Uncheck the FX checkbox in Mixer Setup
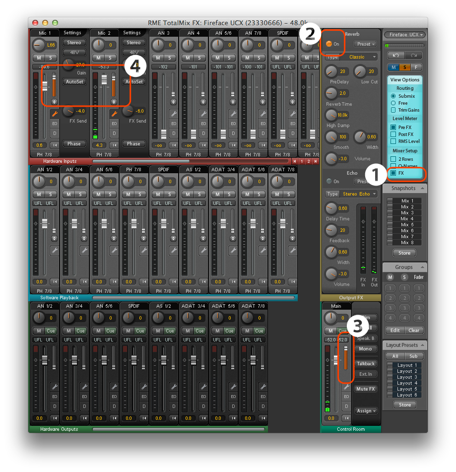 (393, 173)
